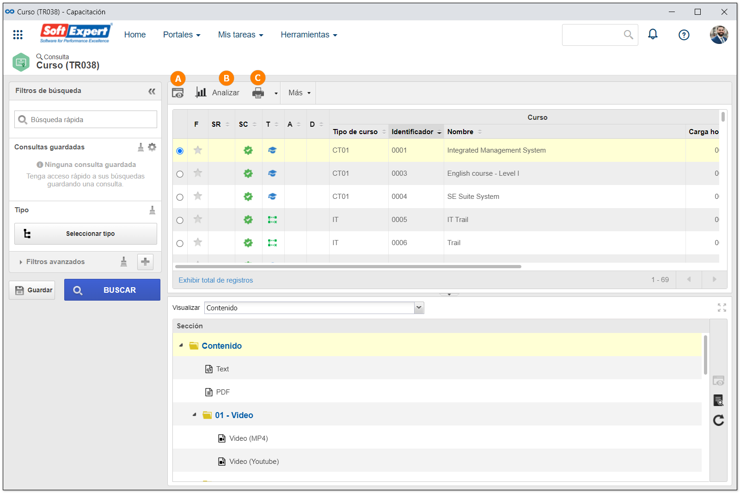
Task: Select the Video (MP4) item
Action: coord(243,438)
